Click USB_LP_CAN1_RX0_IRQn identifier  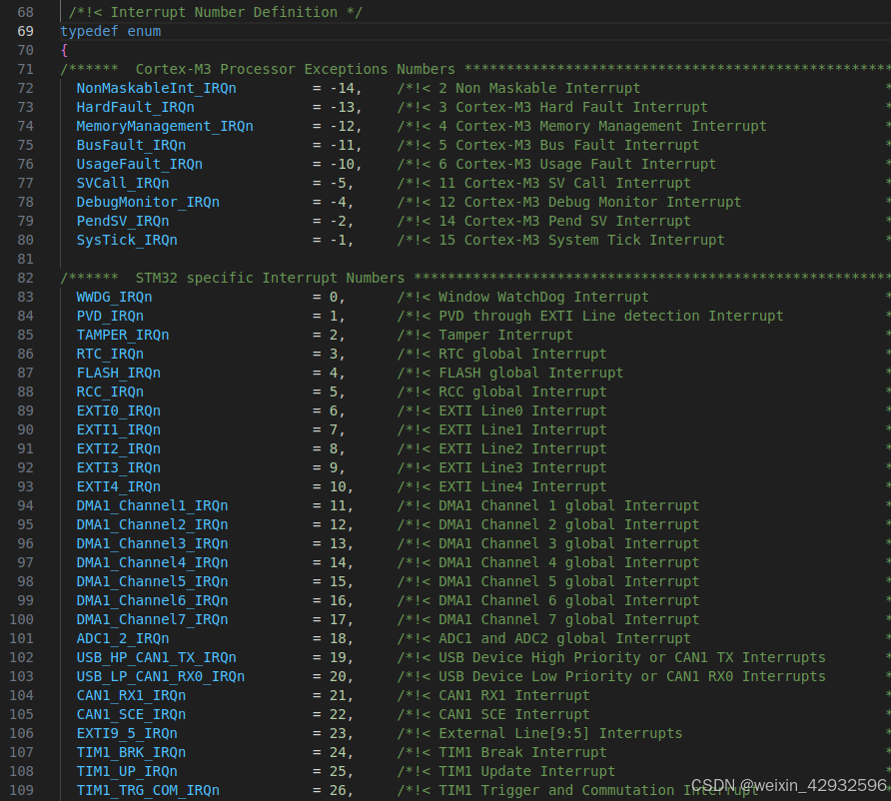click(x=161, y=676)
